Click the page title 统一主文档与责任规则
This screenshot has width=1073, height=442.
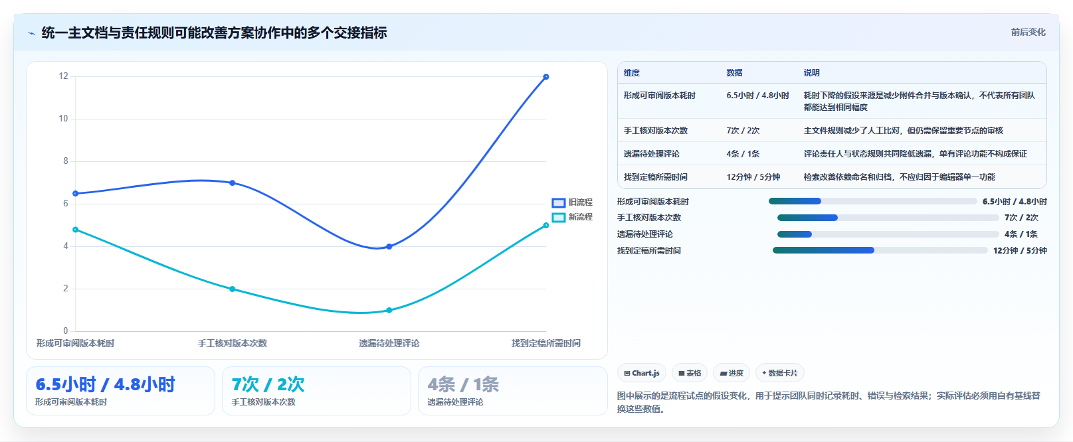click(214, 33)
